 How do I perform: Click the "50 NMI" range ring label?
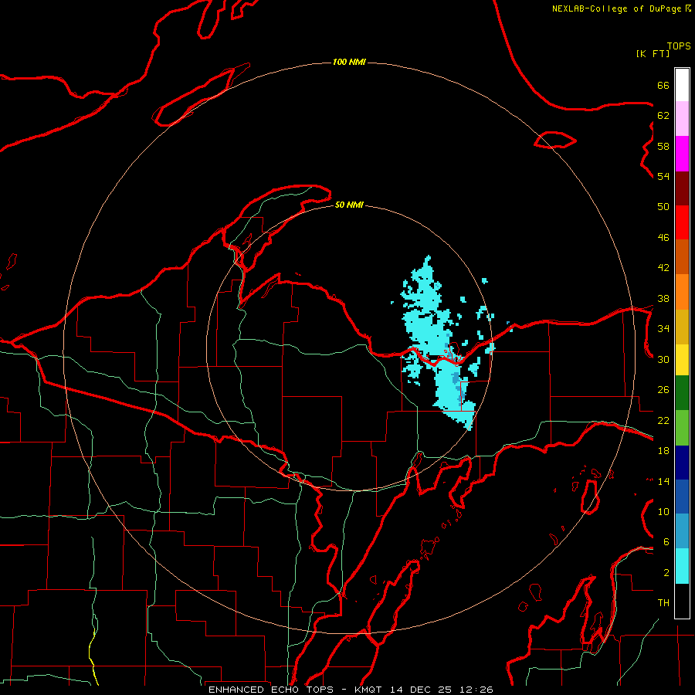tap(349, 205)
